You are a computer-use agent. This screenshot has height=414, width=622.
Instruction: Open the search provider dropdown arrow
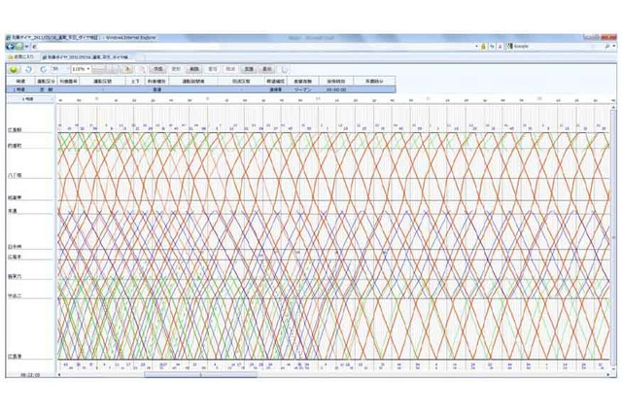(x=614, y=47)
